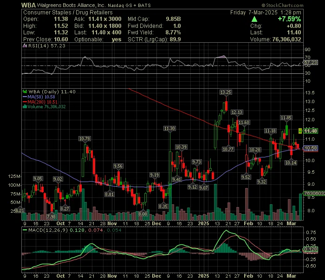Viewport: 325px width, 280px height.
Task: Click the 10.78 October high label
Action: tap(84, 139)
